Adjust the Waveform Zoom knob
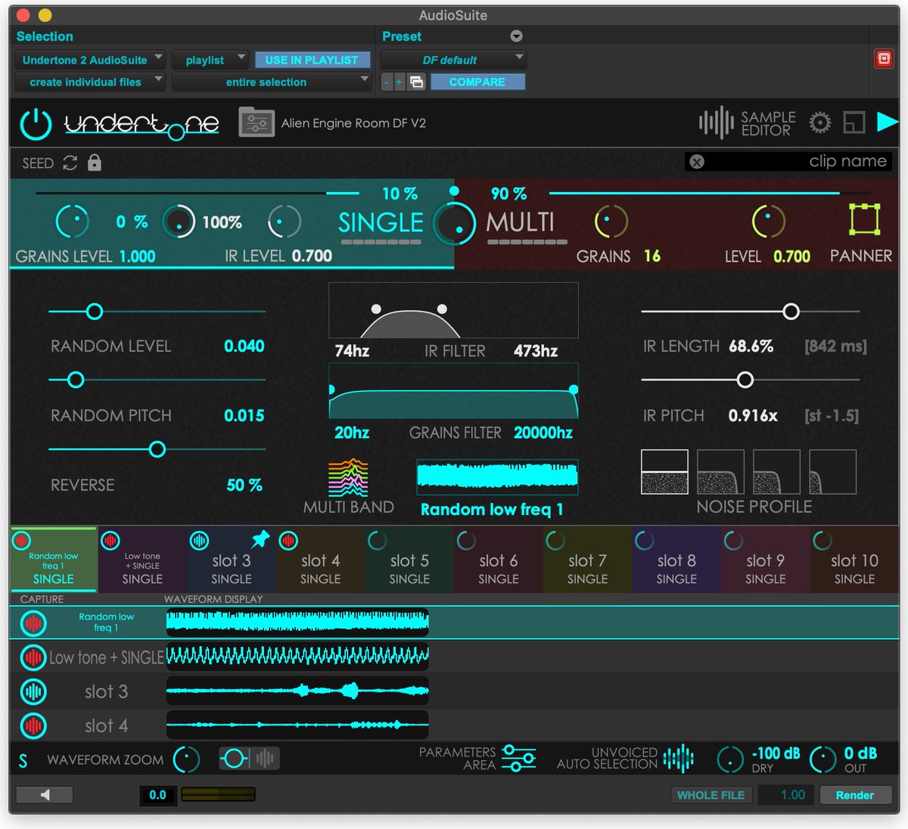908x829 pixels. (186, 759)
